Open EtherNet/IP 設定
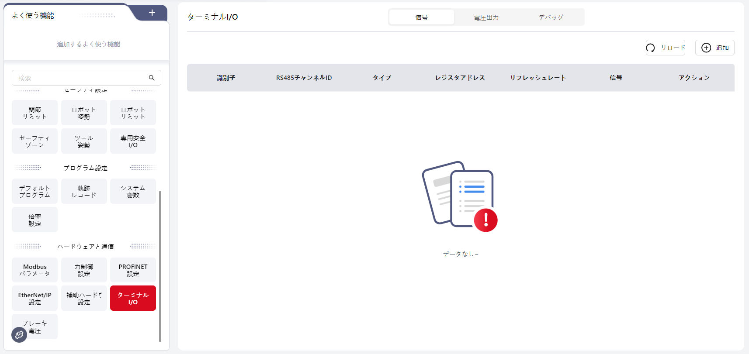The width and height of the screenshot is (749, 354). click(x=35, y=299)
